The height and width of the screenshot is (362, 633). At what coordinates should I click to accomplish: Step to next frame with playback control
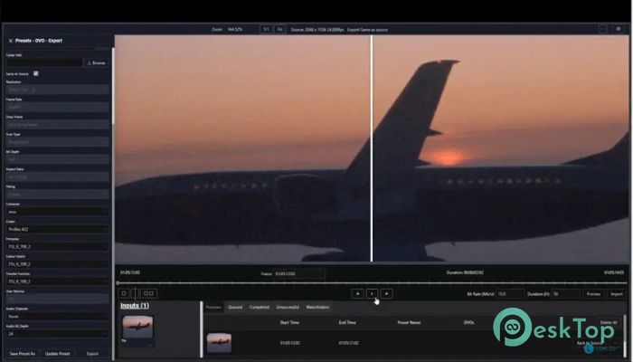[x=386, y=293]
